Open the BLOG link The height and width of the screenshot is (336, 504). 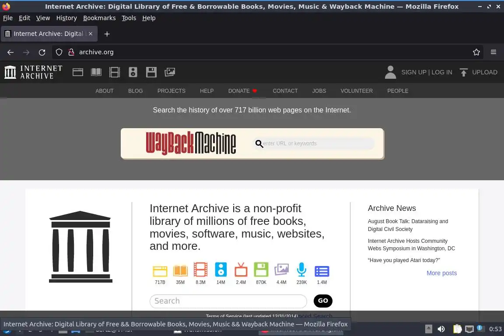point(135,91)
